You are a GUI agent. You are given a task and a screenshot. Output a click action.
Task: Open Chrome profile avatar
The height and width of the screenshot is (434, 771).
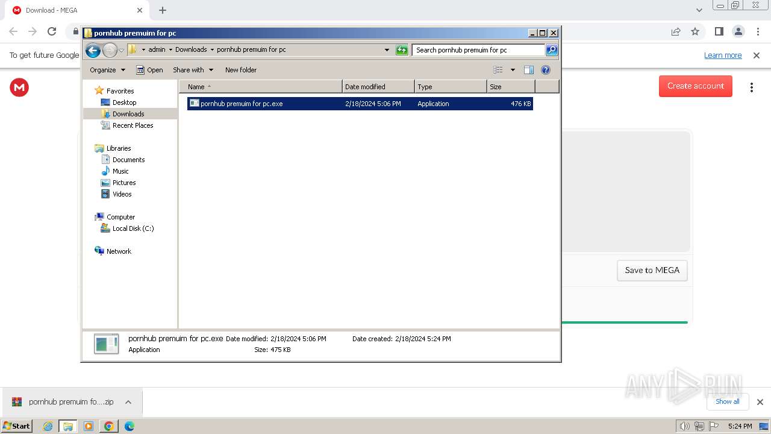738,31
